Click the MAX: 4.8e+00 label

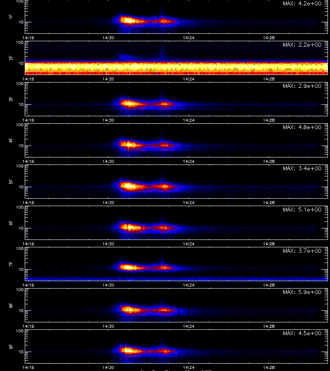coord(302,127)
